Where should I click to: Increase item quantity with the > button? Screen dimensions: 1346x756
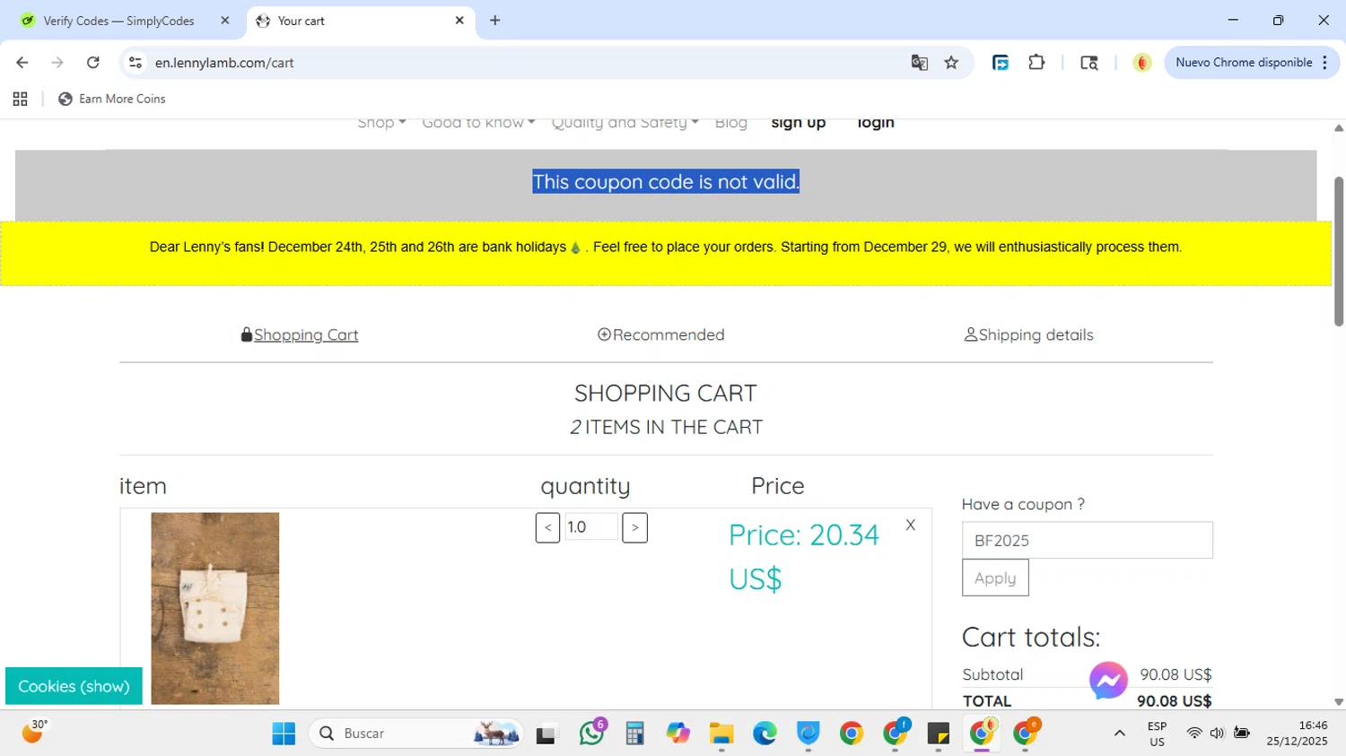(635, 527)
